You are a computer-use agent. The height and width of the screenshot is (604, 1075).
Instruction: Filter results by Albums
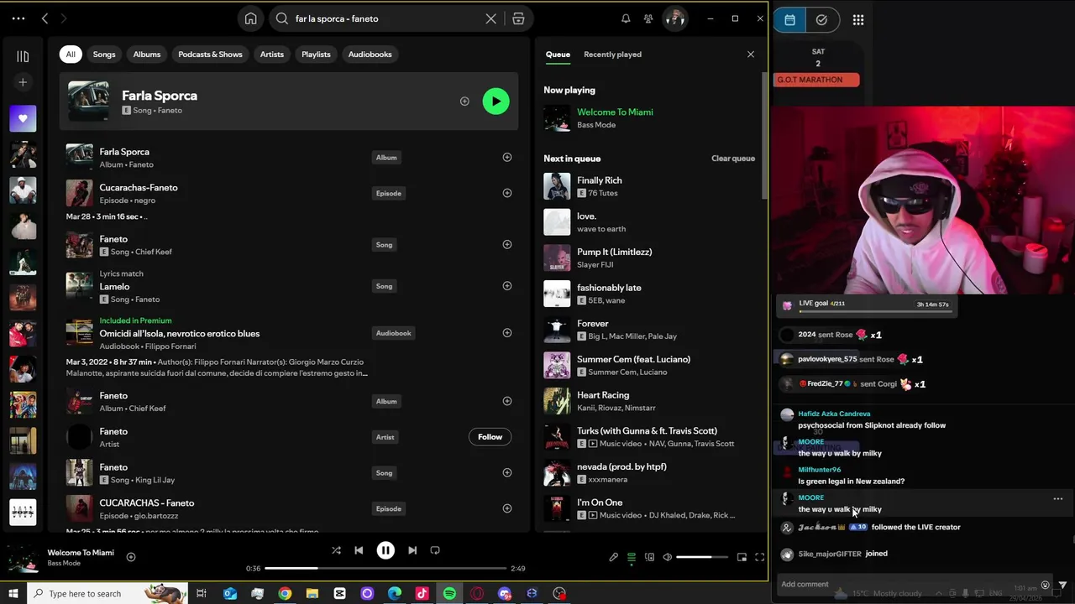click(147, 55)
